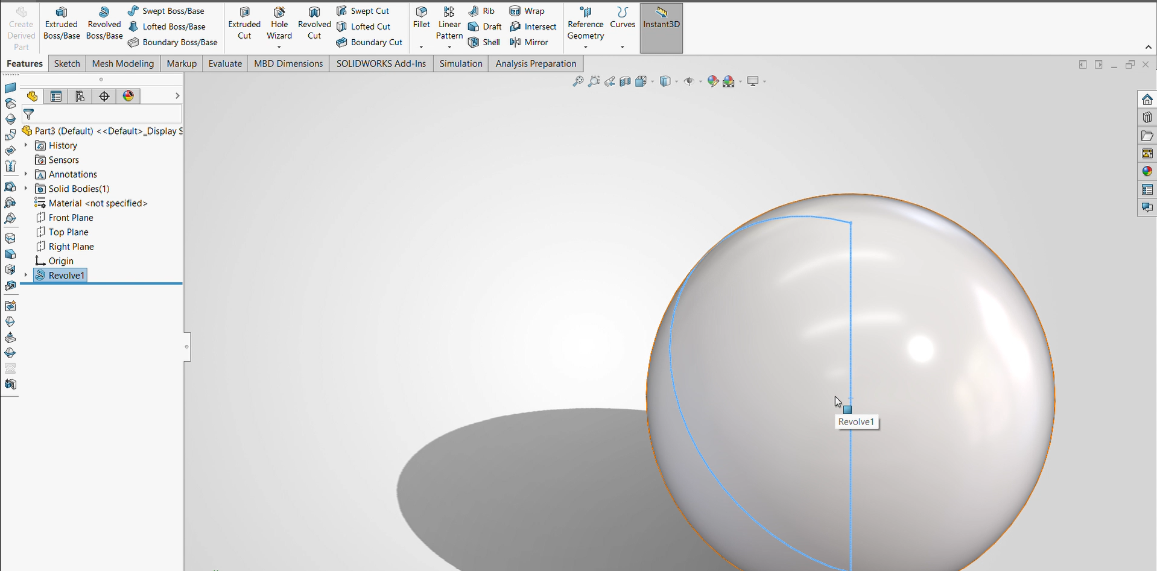Open Reference Geometry tool
Viewport: 1157px width, 571px height.
585,23
